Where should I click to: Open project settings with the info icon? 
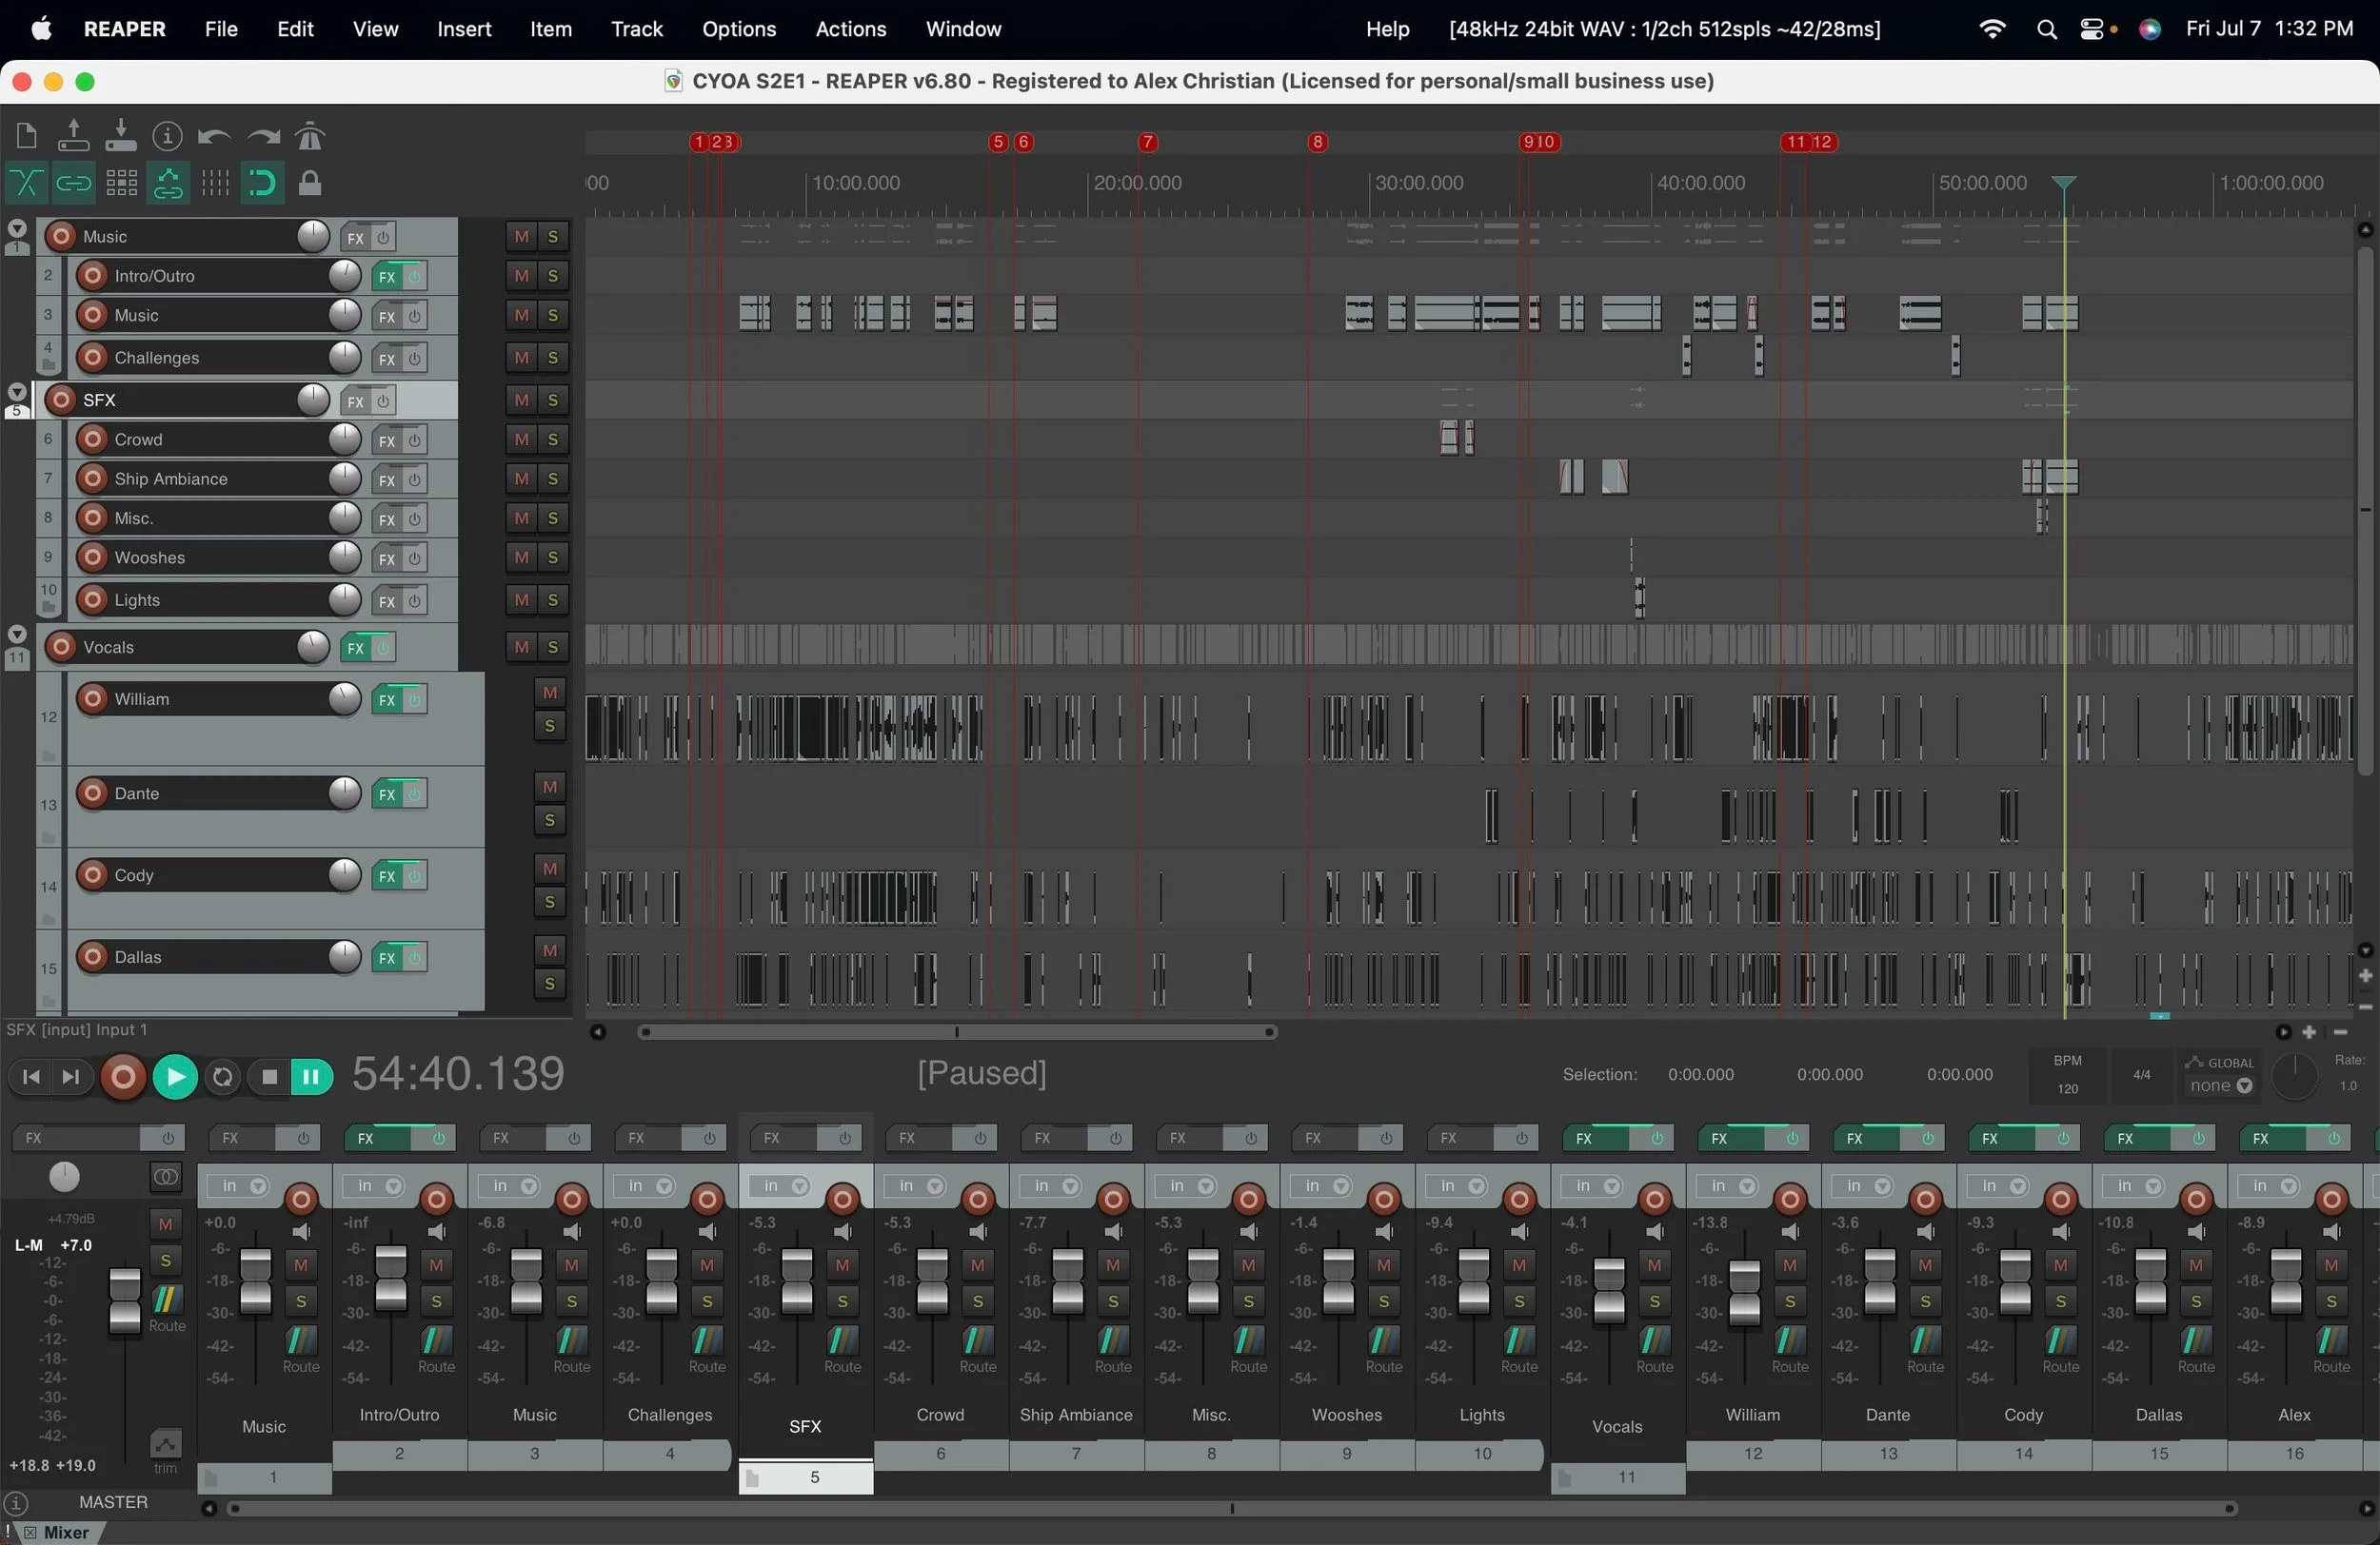pyautogui.click(x=167, y=136)
